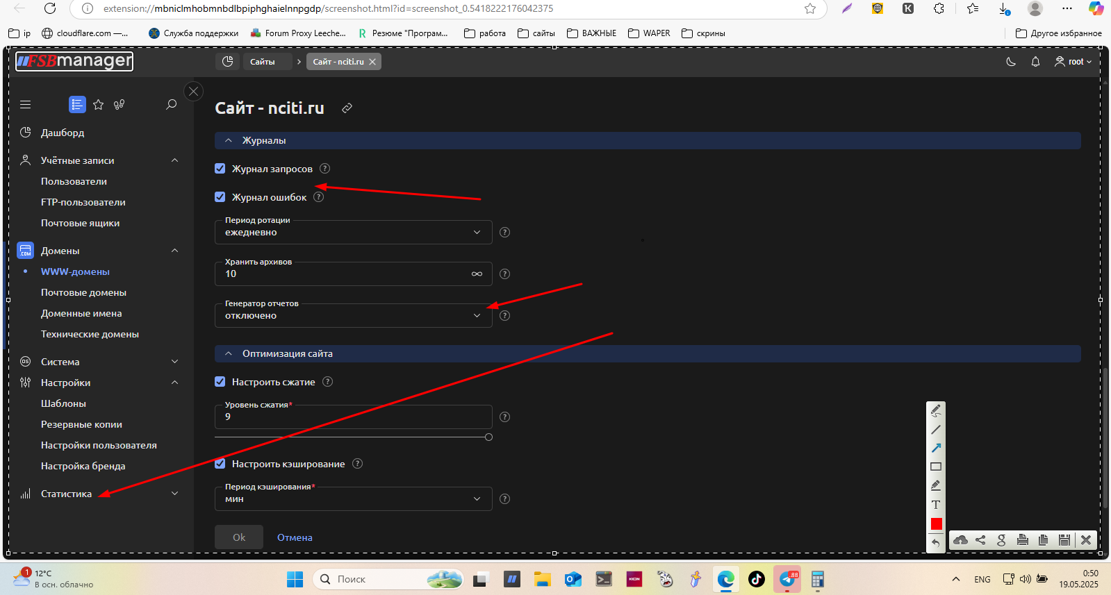Switch to the Сайты breadcrumb tab

pyautogui.click(x=262, y=62)
